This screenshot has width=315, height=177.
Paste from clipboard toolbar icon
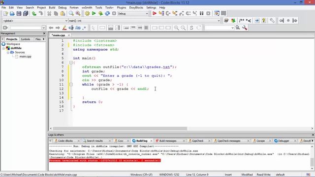pos(63,13)
